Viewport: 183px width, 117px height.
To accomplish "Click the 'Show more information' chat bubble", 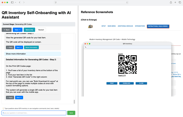I will click(x=33, y=54).
